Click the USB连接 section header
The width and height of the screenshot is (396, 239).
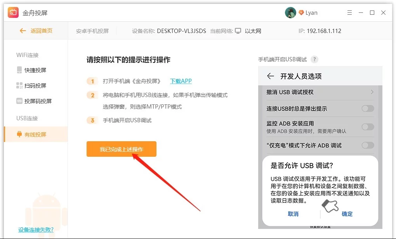[x=27, y=118]
